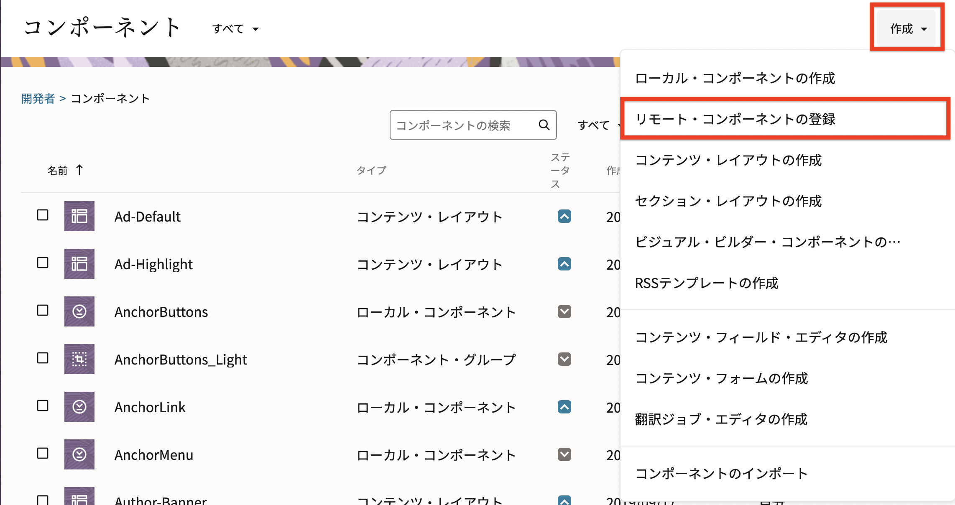Click the magnifier icon in the search box
Screen dimensions: 955x505
(x=544, y=125)
